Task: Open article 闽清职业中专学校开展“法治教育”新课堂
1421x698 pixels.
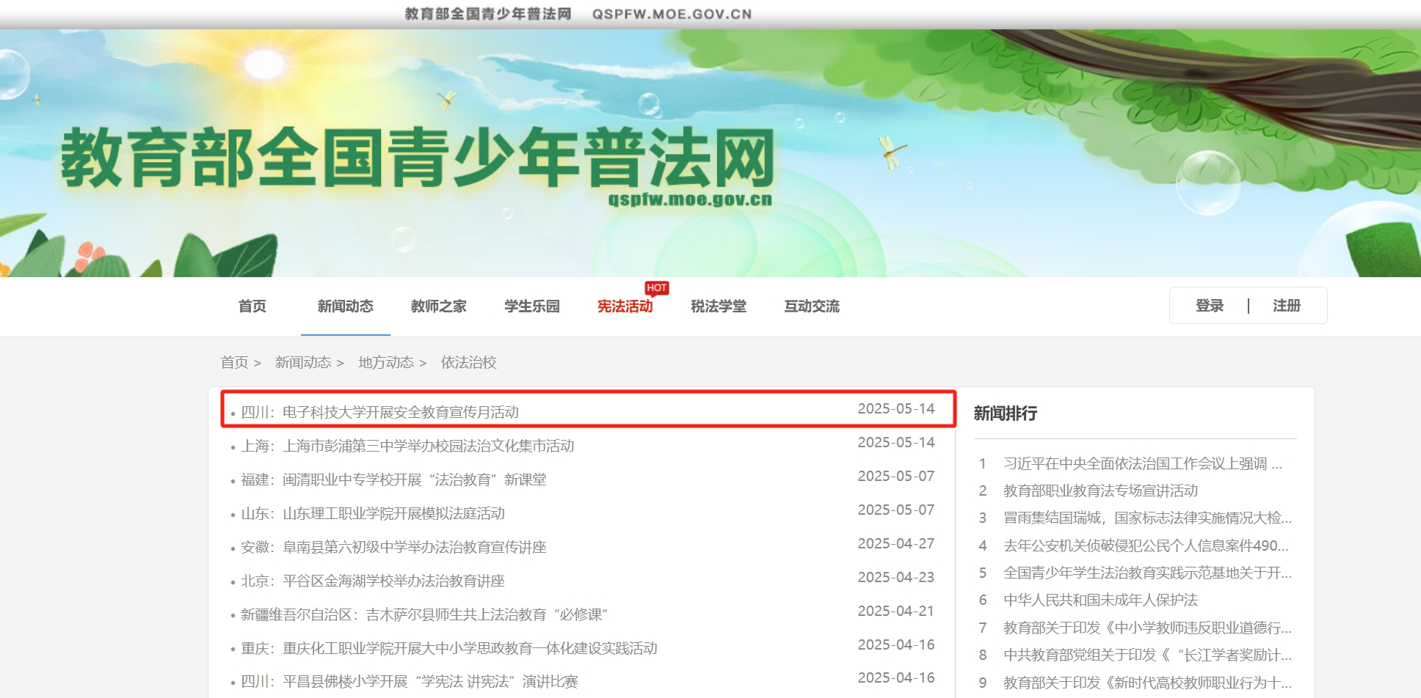Action: click(x=393, y=480)
